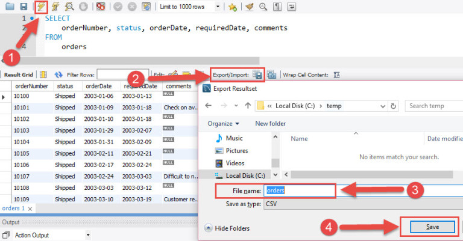The width and height of the screenshot is (463, 241).
Task: Click the File name input field
Action: [363, 191]
